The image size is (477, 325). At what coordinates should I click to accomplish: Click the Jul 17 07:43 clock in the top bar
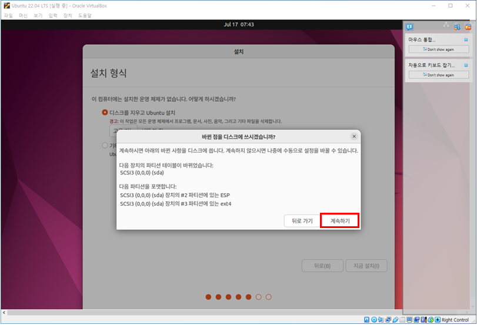(239, 25)
